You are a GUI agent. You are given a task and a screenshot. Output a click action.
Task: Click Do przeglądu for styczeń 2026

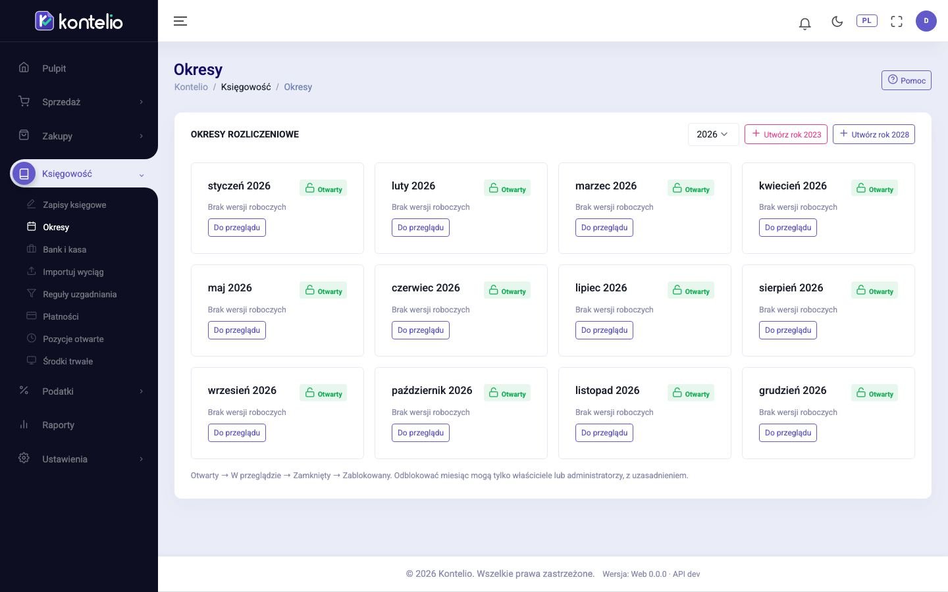pyautogui.click(x=237, y=228)
